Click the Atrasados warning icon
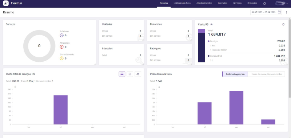 pos(61,47)
